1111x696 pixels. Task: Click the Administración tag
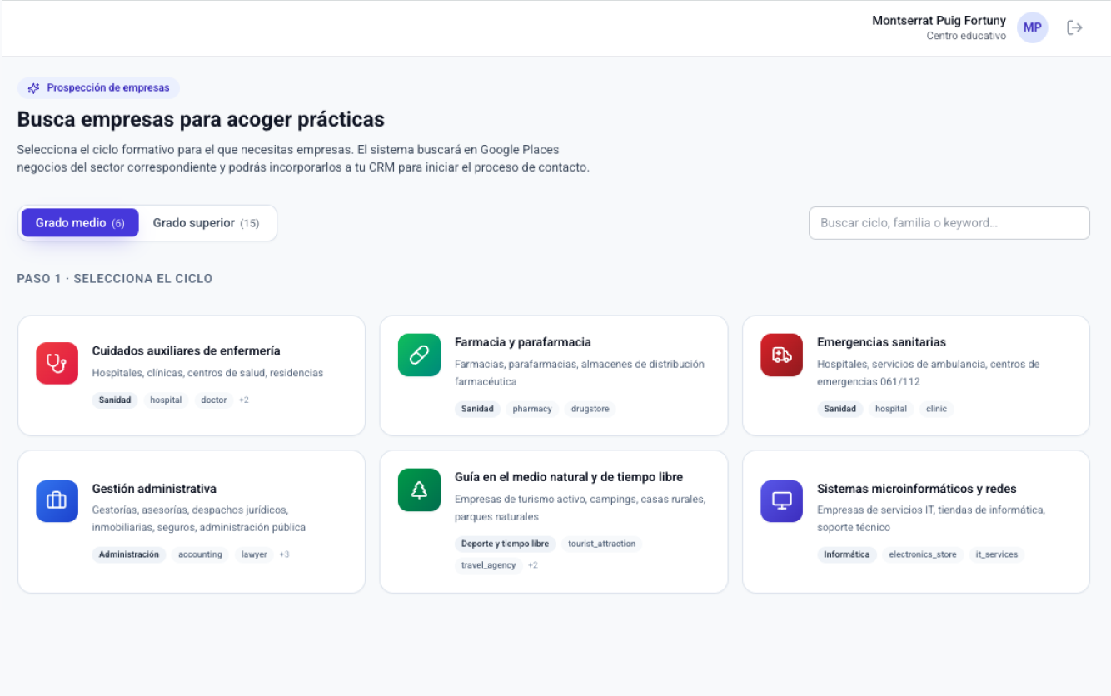coord(129,554)
